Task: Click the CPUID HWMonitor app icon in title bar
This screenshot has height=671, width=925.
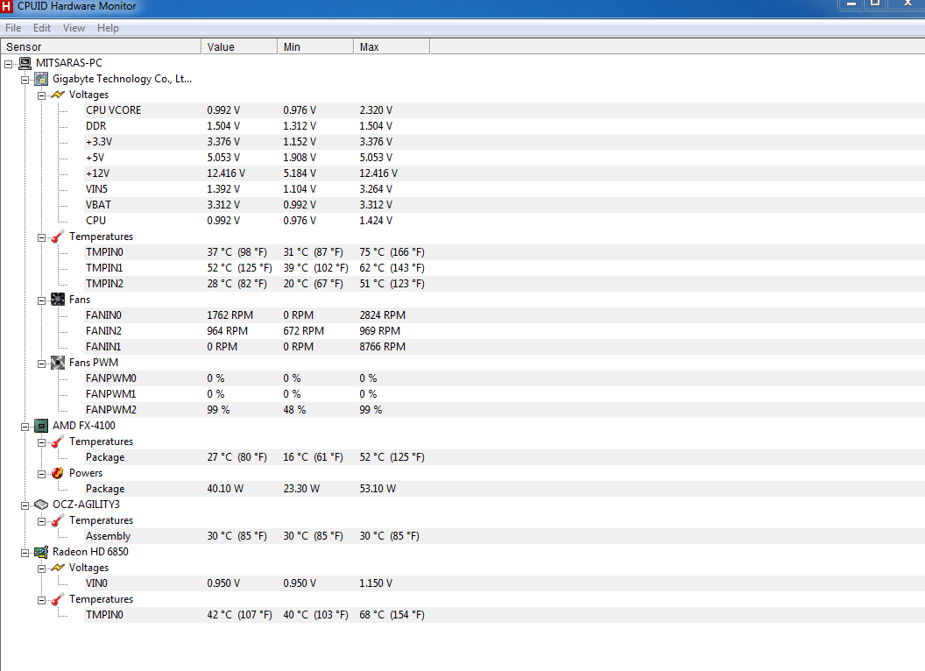Action: coord(6,6)
